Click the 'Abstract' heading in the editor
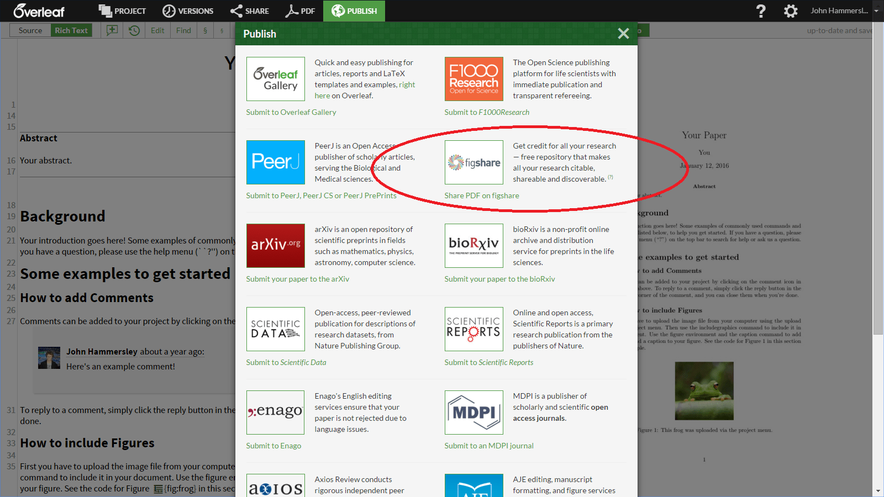Viewport: 884px width, 497px height. [x=39, y=138]
